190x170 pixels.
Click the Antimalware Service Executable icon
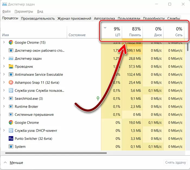point(11,75)
